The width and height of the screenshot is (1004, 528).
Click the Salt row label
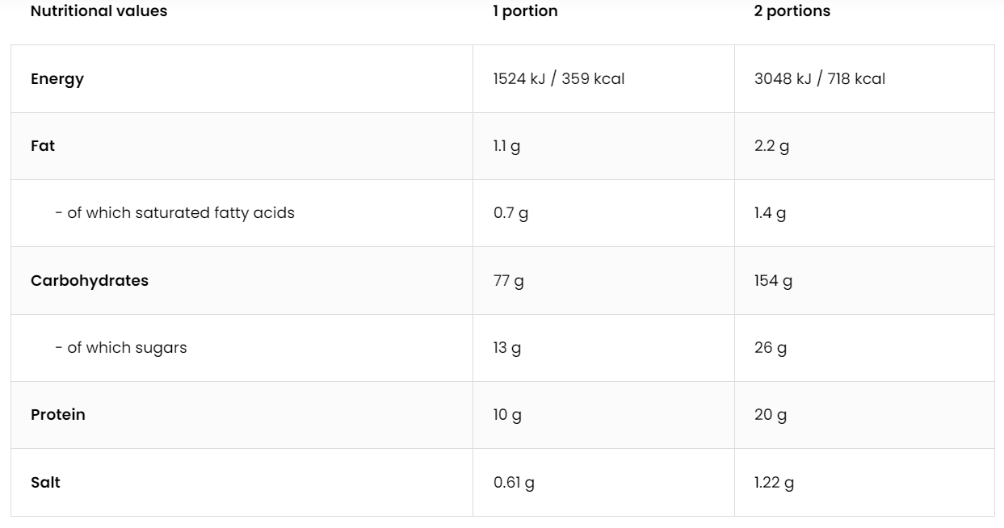pyautogui.click(x=45, y=483)
